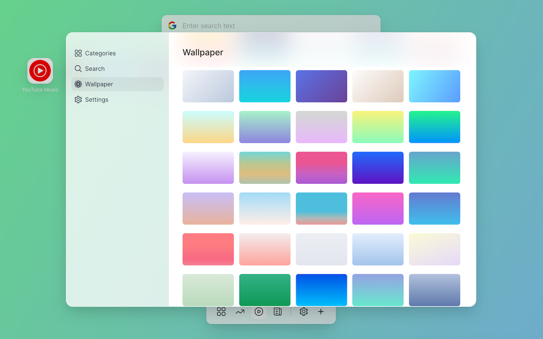This screenshot has height=339, width=543.
Task: Click the trending arrow icon in bottom dock
Action: [x=240, y=311]
